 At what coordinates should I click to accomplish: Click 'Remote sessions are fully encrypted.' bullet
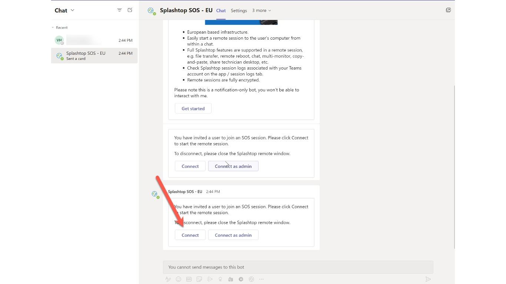click(223, 80)
